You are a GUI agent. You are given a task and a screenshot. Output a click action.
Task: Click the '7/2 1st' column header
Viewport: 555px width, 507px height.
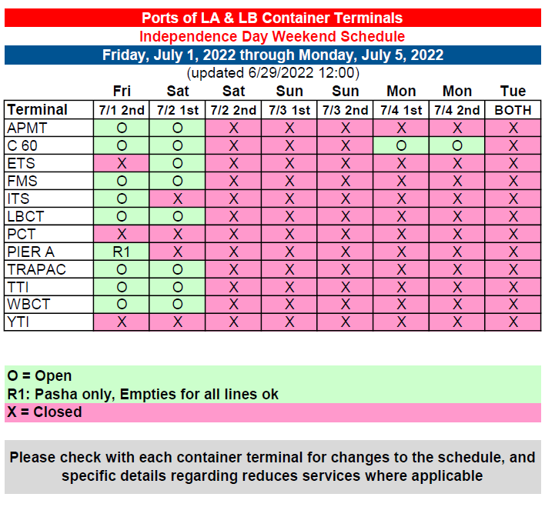(x=177, y=110)
